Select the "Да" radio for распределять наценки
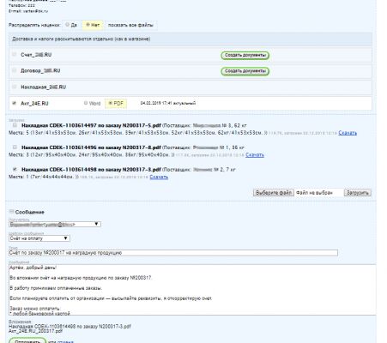387x343 pixels. coord(67,25)
